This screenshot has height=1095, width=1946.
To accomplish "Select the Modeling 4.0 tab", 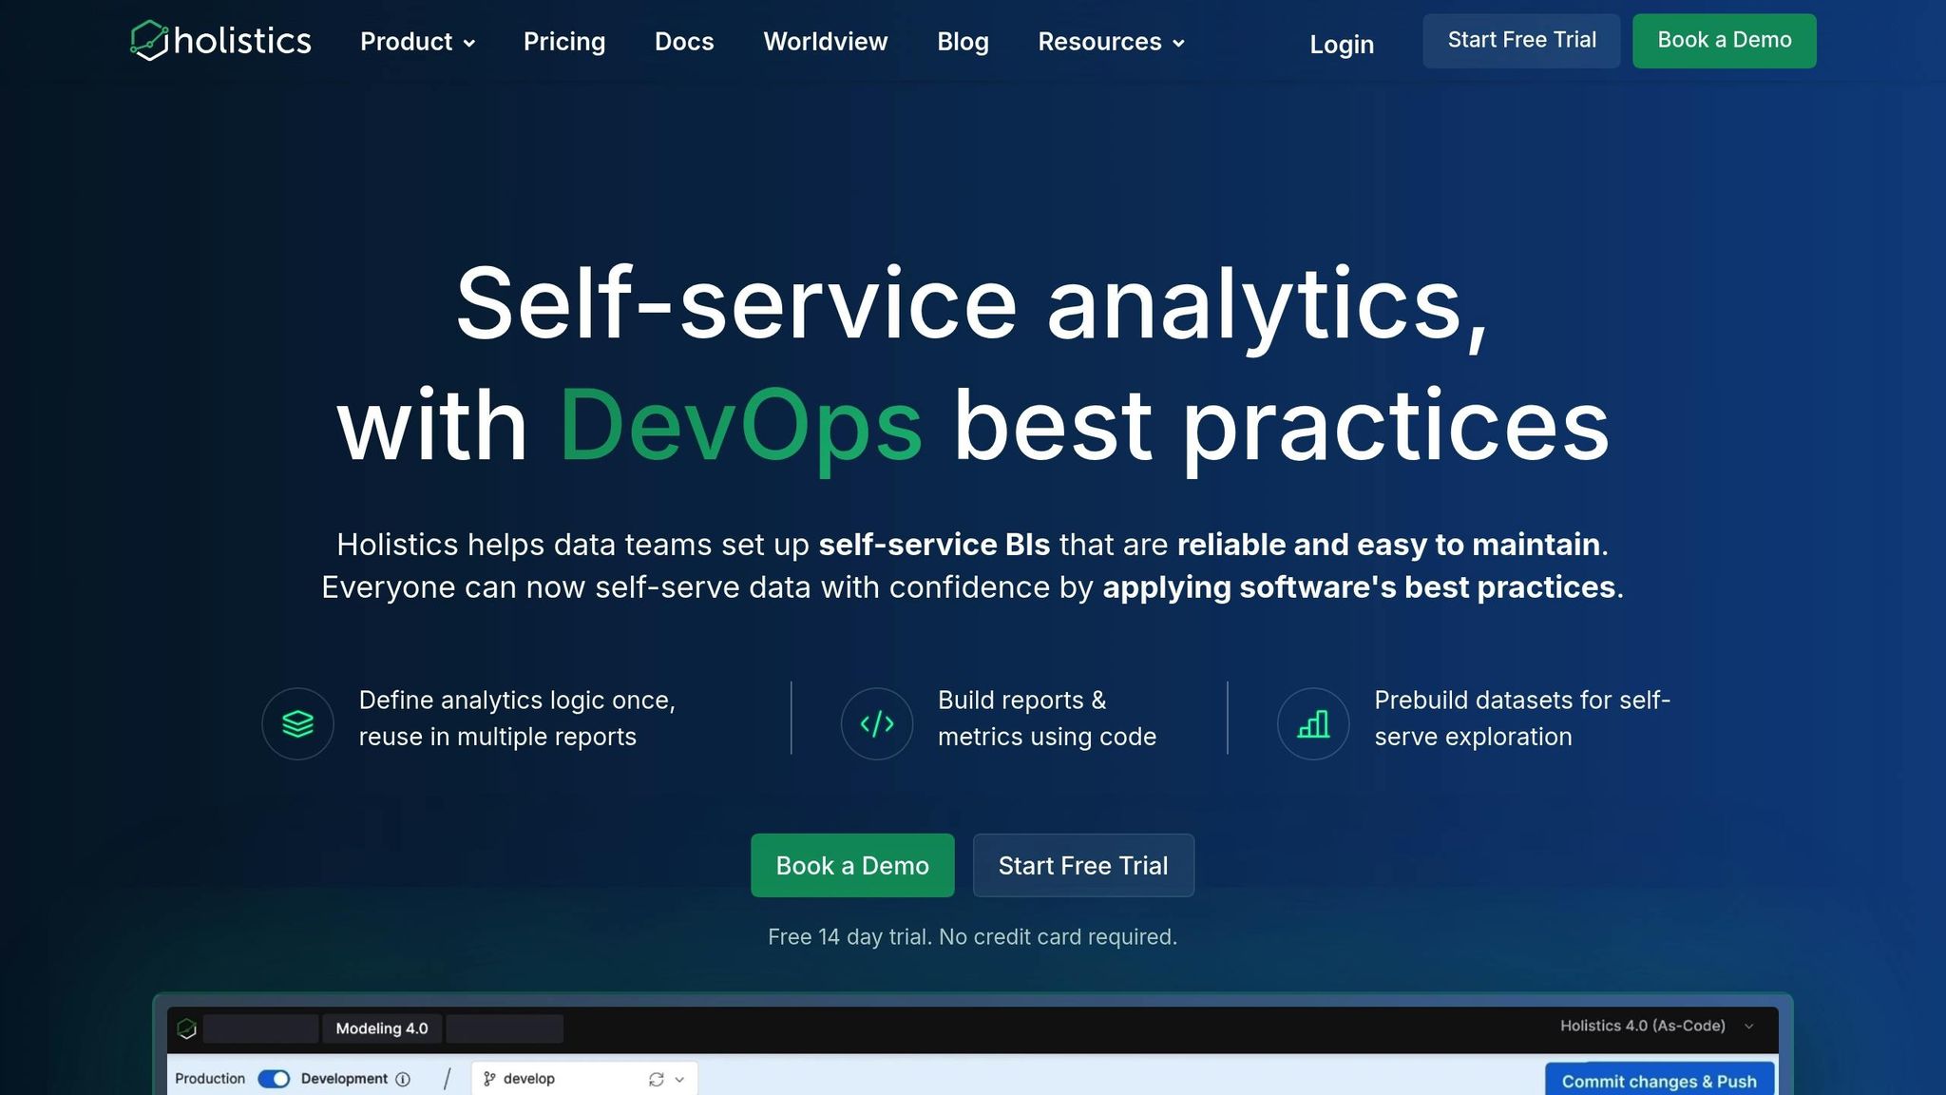I will coord(382,1028).
